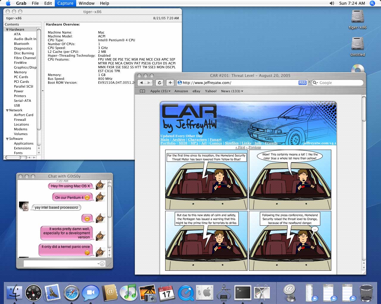Follow the Archive link on comic page
This screenshot has height=304, width=381.
[x=179, y=140]
